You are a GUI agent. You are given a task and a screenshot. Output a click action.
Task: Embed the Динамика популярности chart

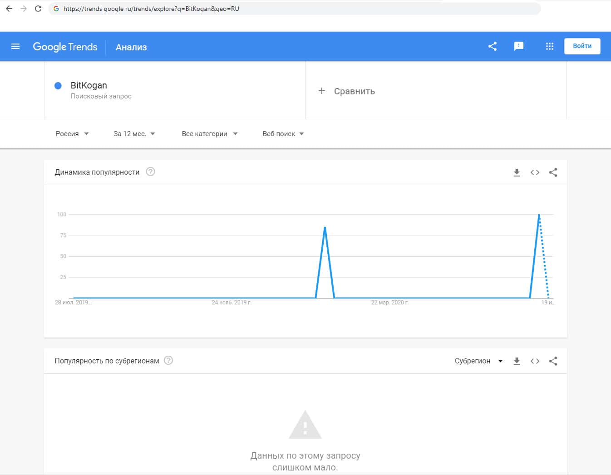[535, 172]
